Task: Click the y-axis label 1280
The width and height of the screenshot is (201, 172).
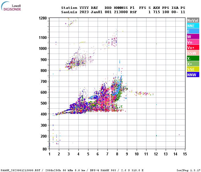Action: click(43, 18)
